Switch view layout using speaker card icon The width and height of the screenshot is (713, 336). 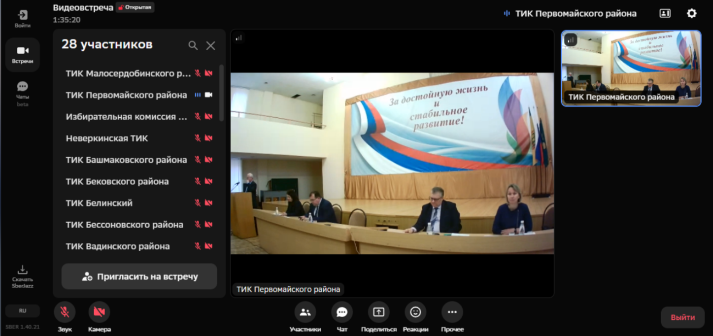click(665, 13)
